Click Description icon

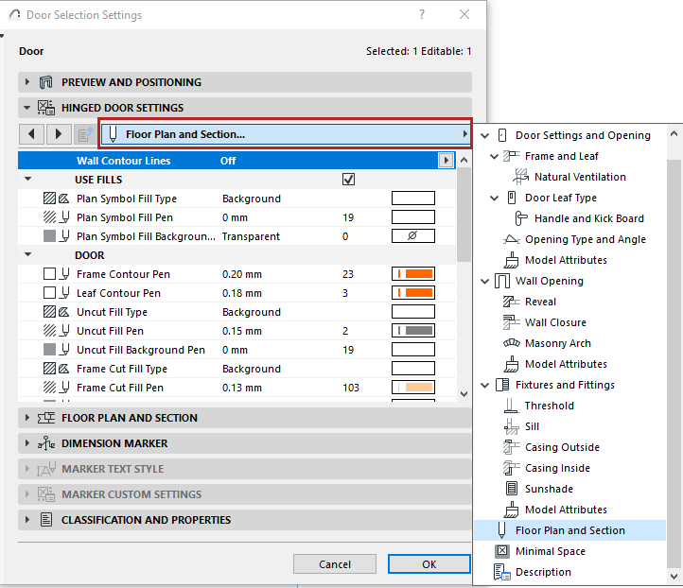[x=501, y=572]
